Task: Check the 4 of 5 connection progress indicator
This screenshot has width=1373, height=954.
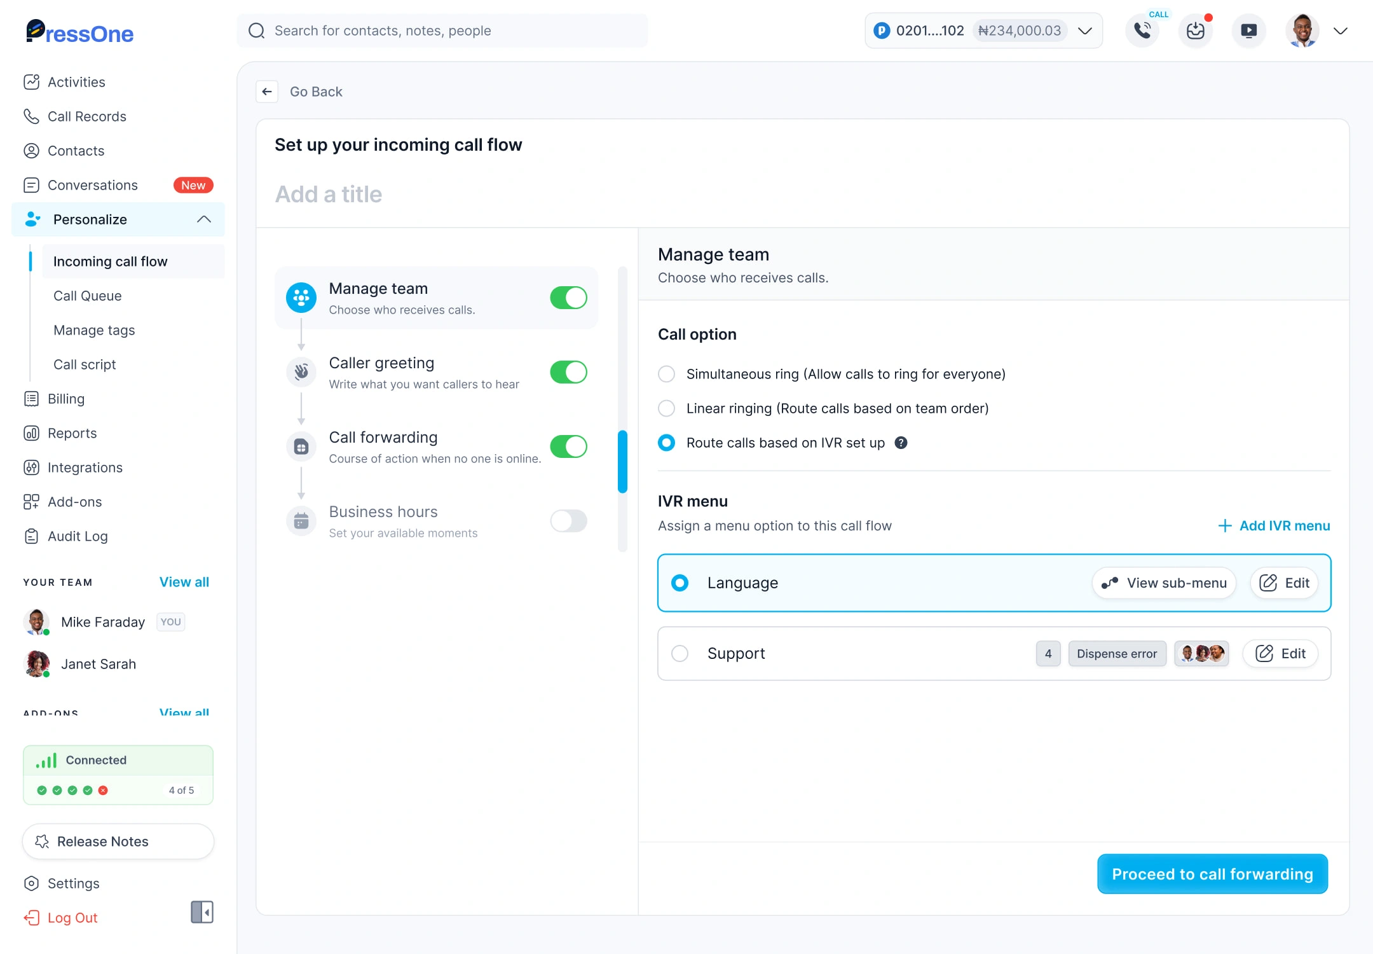Action: pyautogui.click(x=182, y=790)
